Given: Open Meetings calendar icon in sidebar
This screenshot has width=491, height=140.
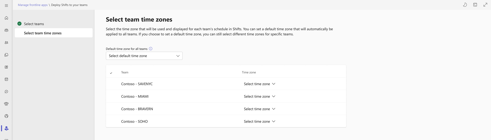Looking at the screenshot, I should pyautogui.click(x=6, y=79).
